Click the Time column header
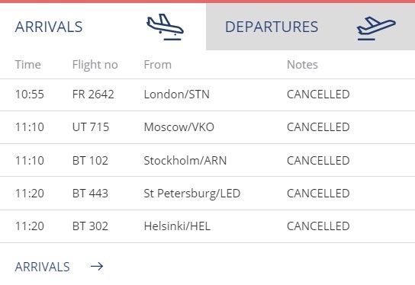Image resolution: width=415 pixels, height=285 pixels. click(28, 65)
